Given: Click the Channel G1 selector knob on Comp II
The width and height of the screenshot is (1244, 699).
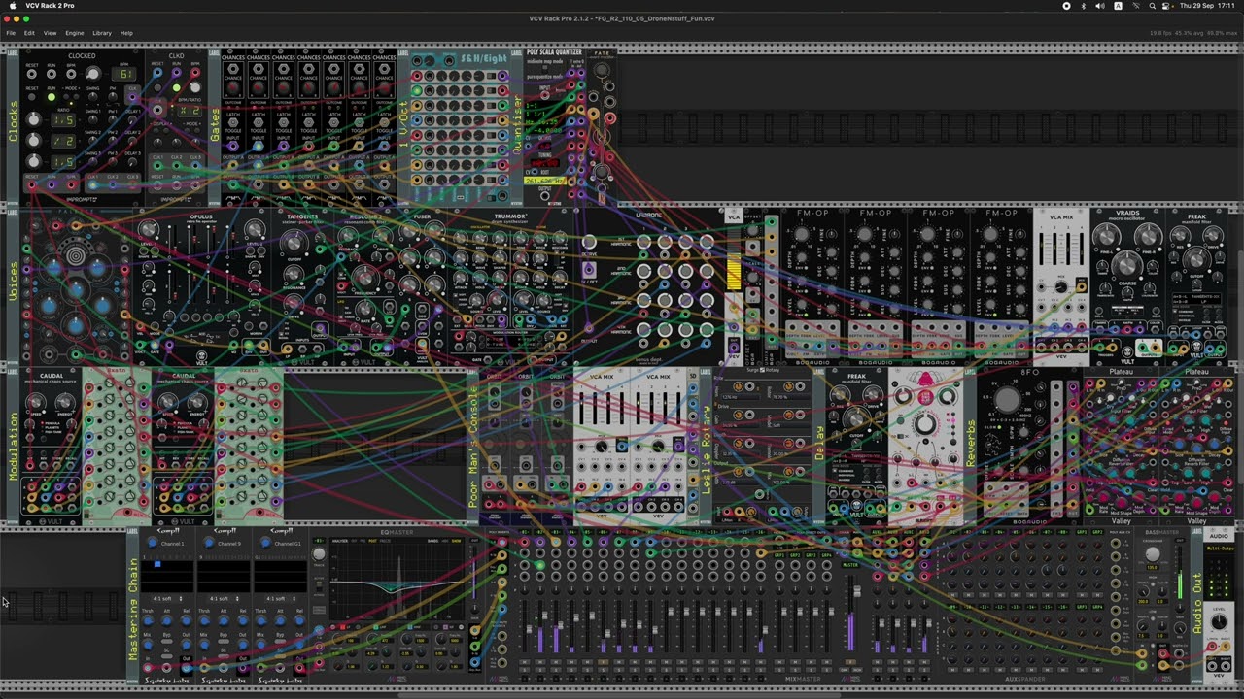Looking at the screenshot, I should [265, 544].
